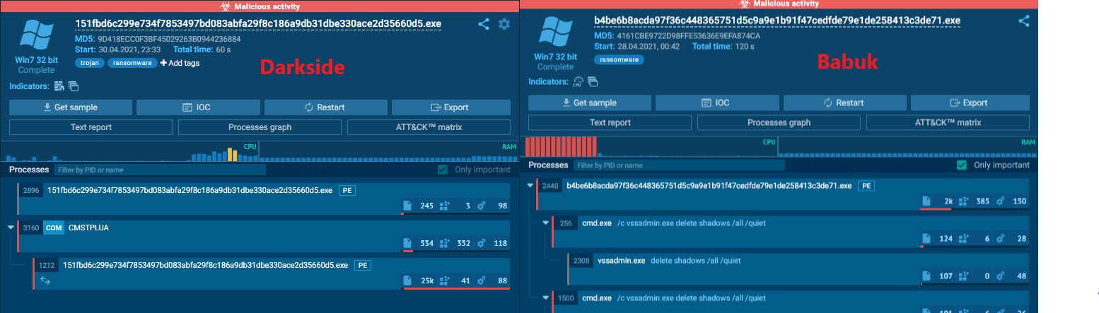1099x313 pixels.
Task: Click the files icon of CMSTPLUA process
Action: click(407, 243)
